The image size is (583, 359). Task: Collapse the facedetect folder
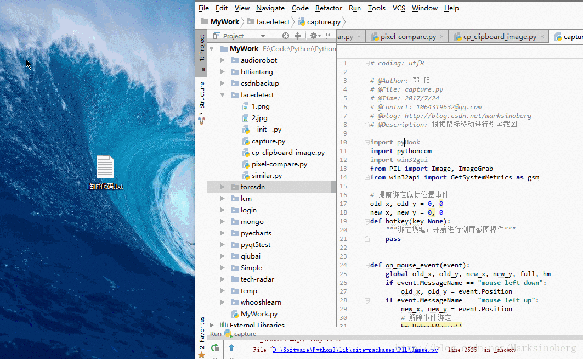tap(222, 95)
